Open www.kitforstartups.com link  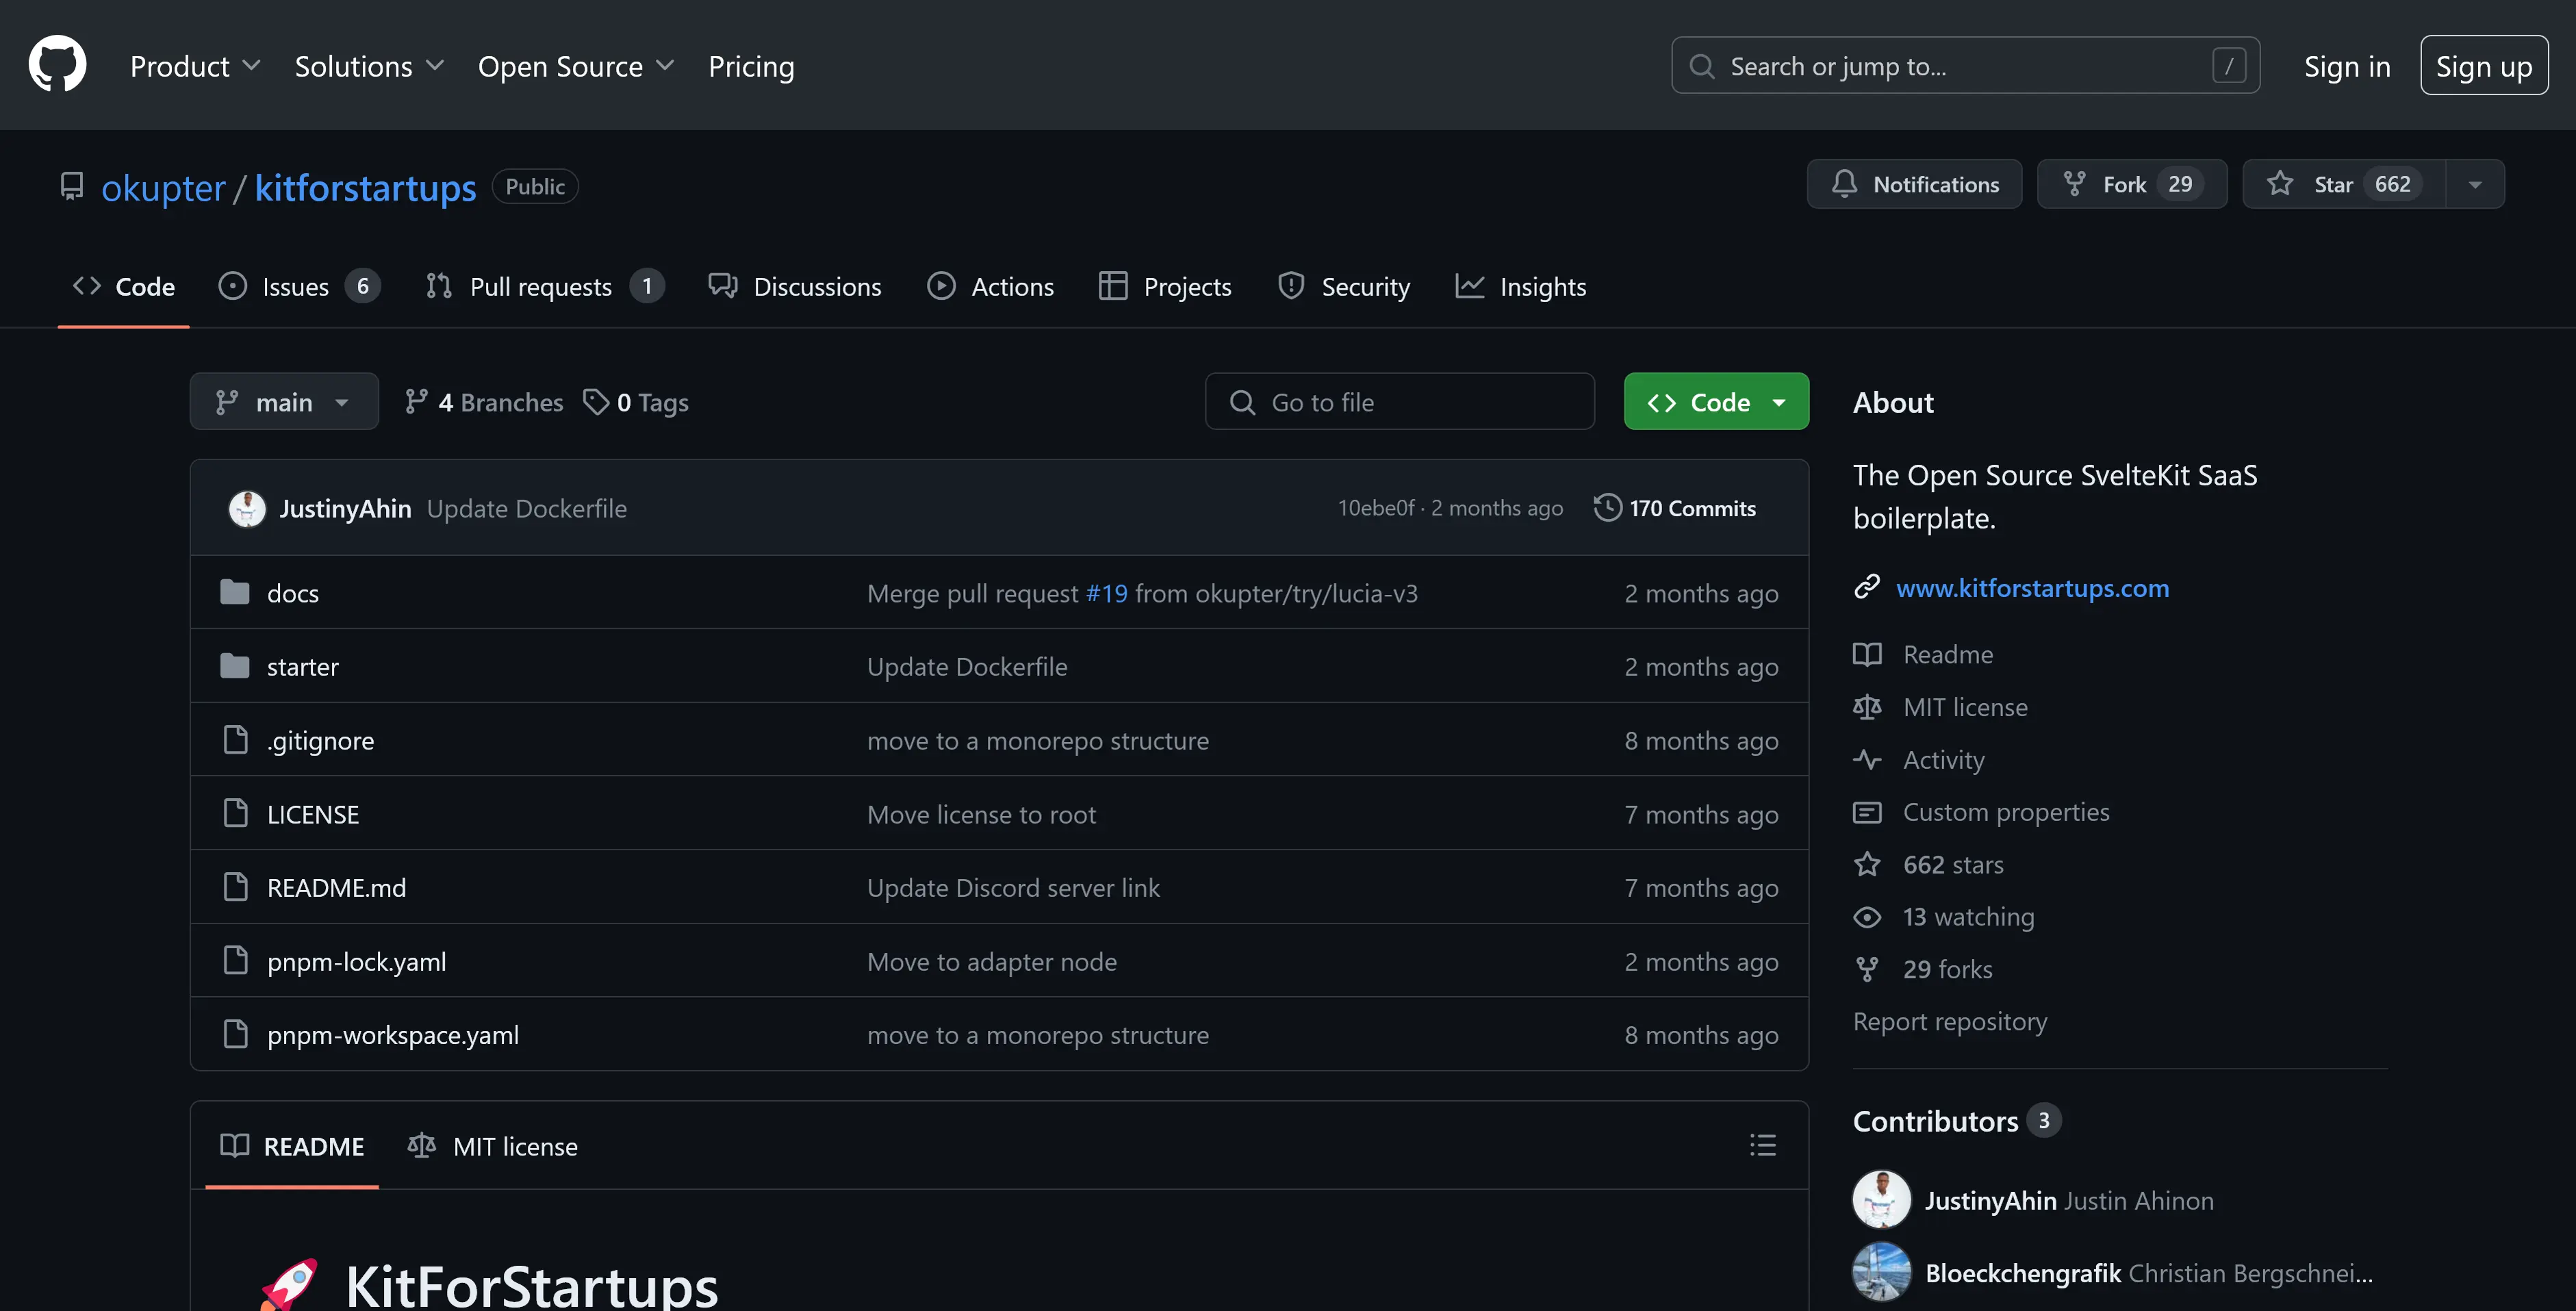(x=2032, y=588)
